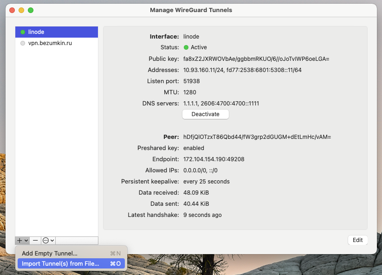Screen dimensions: 382x275
Task: Open the chevron next to plus button
Action: click(x=26, y=241)
